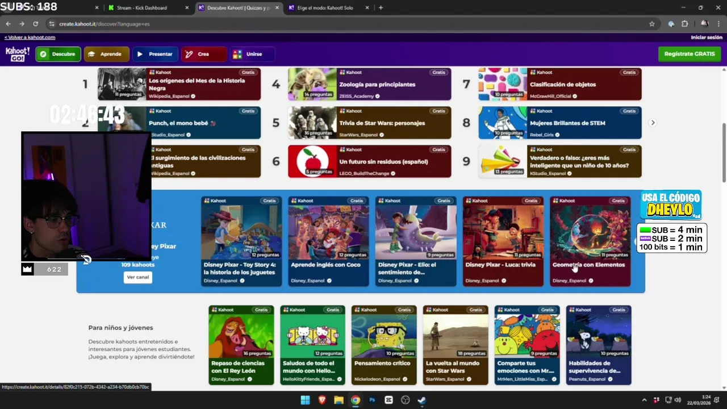Click the page vertical scrollbar thumb
The image size is (727, 409).
[724, 152]
